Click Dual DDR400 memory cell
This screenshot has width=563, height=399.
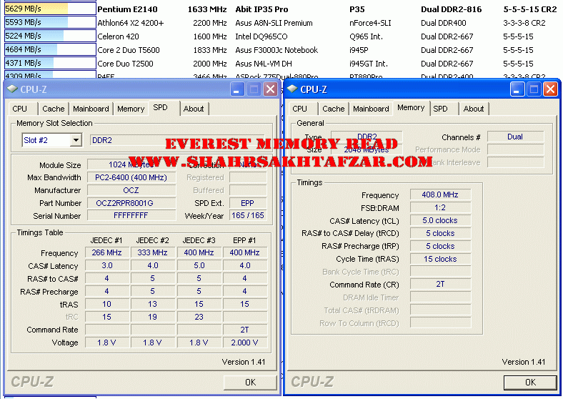coord(444,23)
